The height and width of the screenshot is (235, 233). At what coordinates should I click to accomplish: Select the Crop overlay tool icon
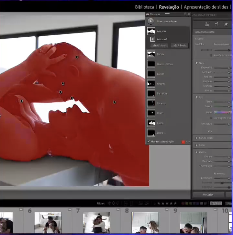(216, 24)
